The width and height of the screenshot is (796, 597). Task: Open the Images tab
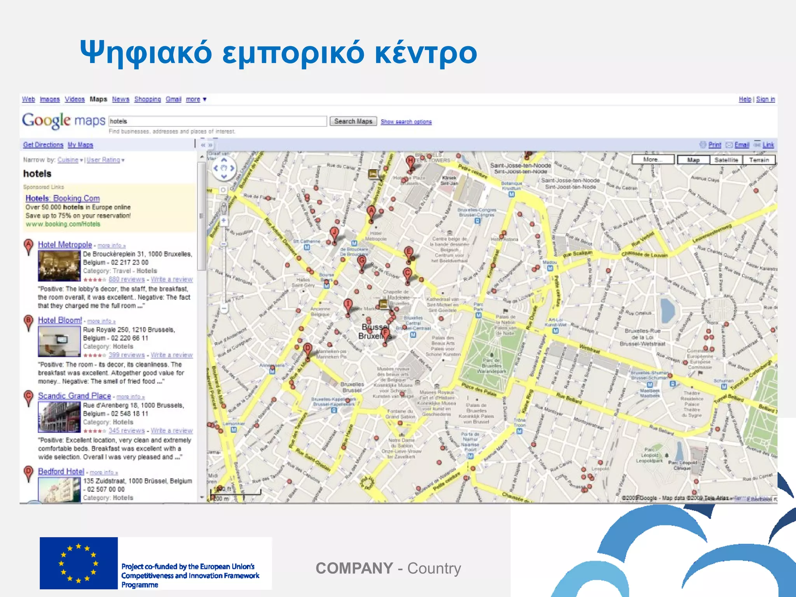(x=50, y=99)
